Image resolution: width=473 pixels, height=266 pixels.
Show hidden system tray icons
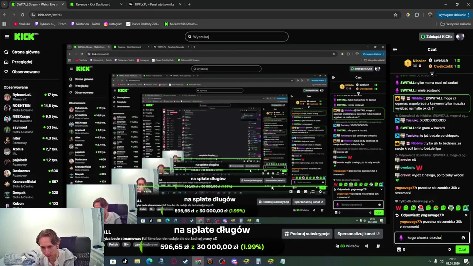(430, 262)
